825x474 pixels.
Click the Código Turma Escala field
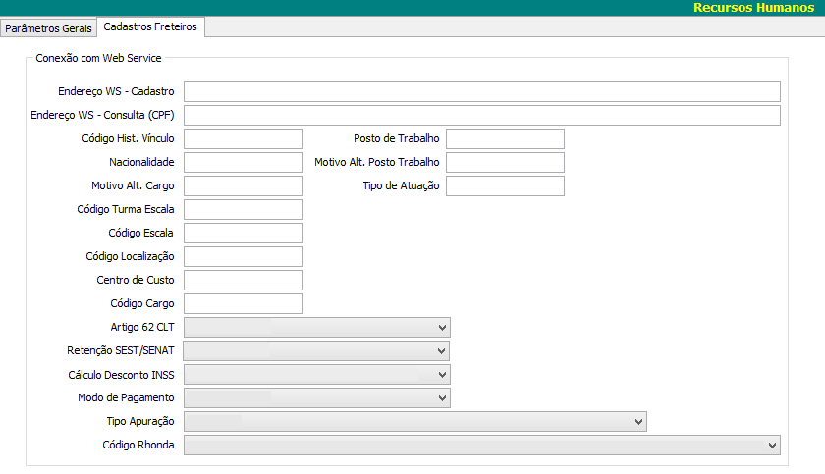(244, 209)
